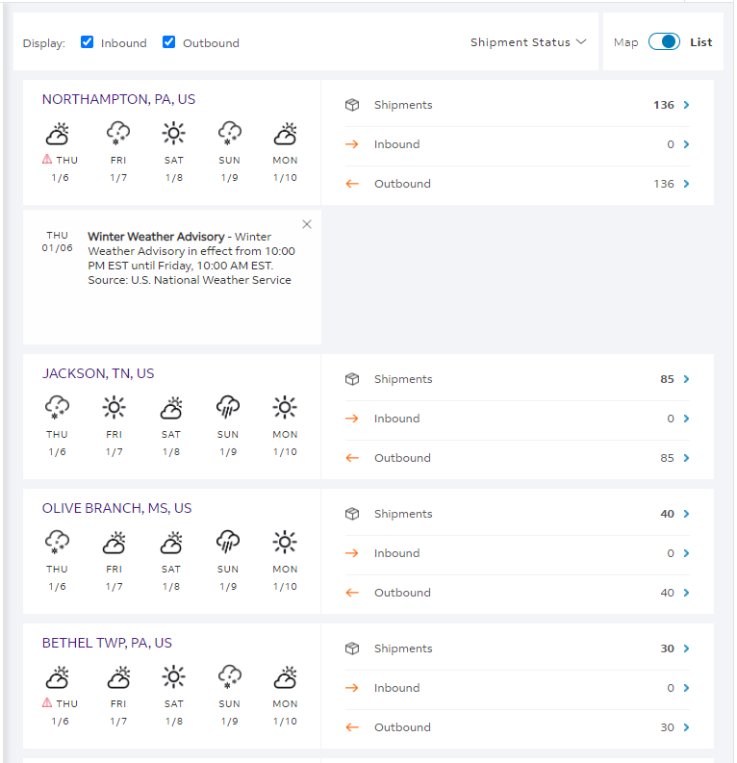Screen dimensions: 737x763
Task: Open the Shipment Status dropdown
Action: [x=528, y=42]
